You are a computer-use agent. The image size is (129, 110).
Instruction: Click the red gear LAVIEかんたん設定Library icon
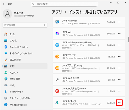click(x=57, y=91)
